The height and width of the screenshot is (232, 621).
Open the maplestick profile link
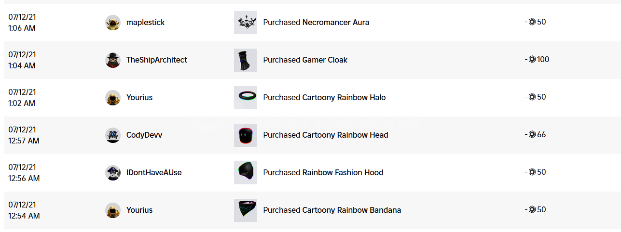145,23
